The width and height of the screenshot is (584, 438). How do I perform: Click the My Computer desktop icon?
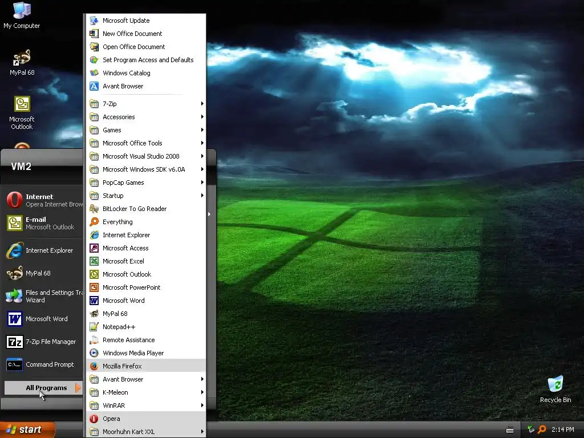22,10
